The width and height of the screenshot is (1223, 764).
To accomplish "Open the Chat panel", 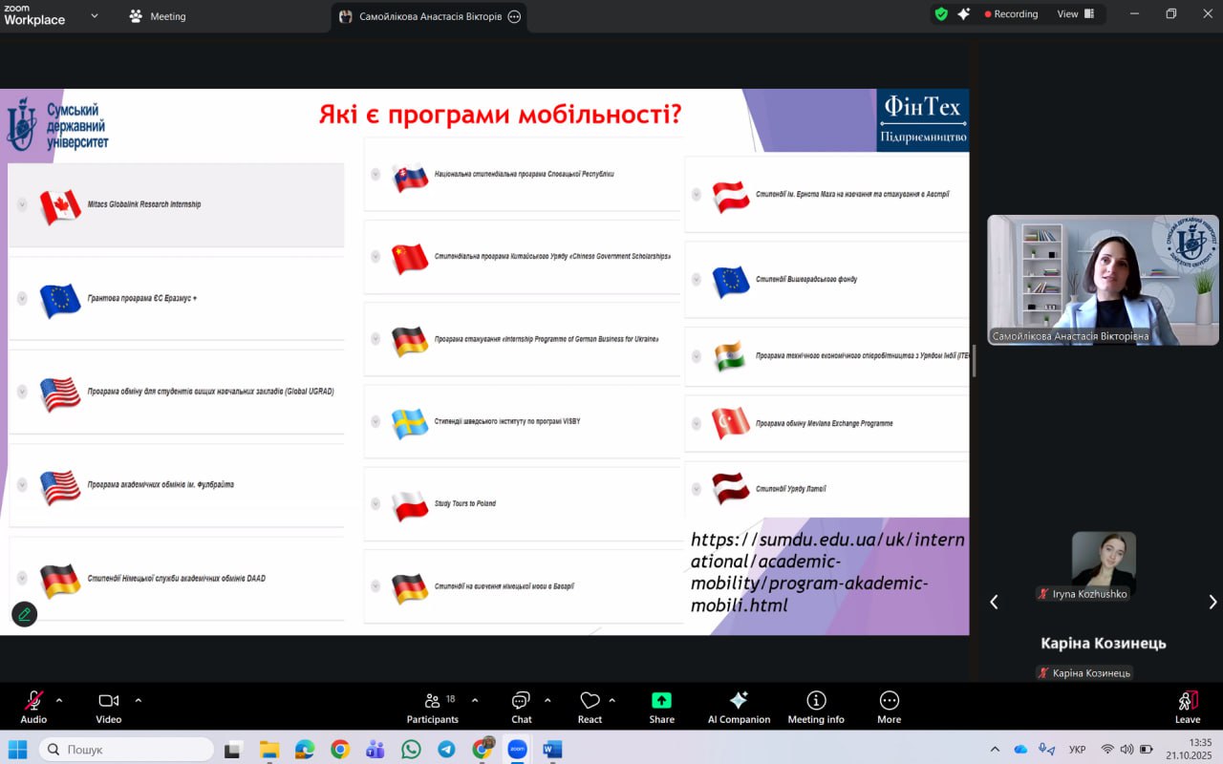I will click(x=521, y=707).
